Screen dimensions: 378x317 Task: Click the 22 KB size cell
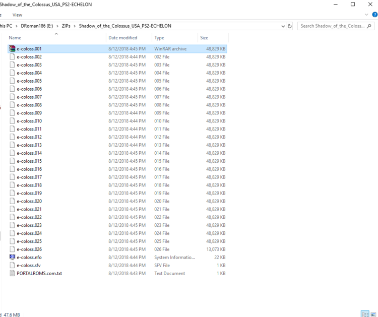pos(220,257)
